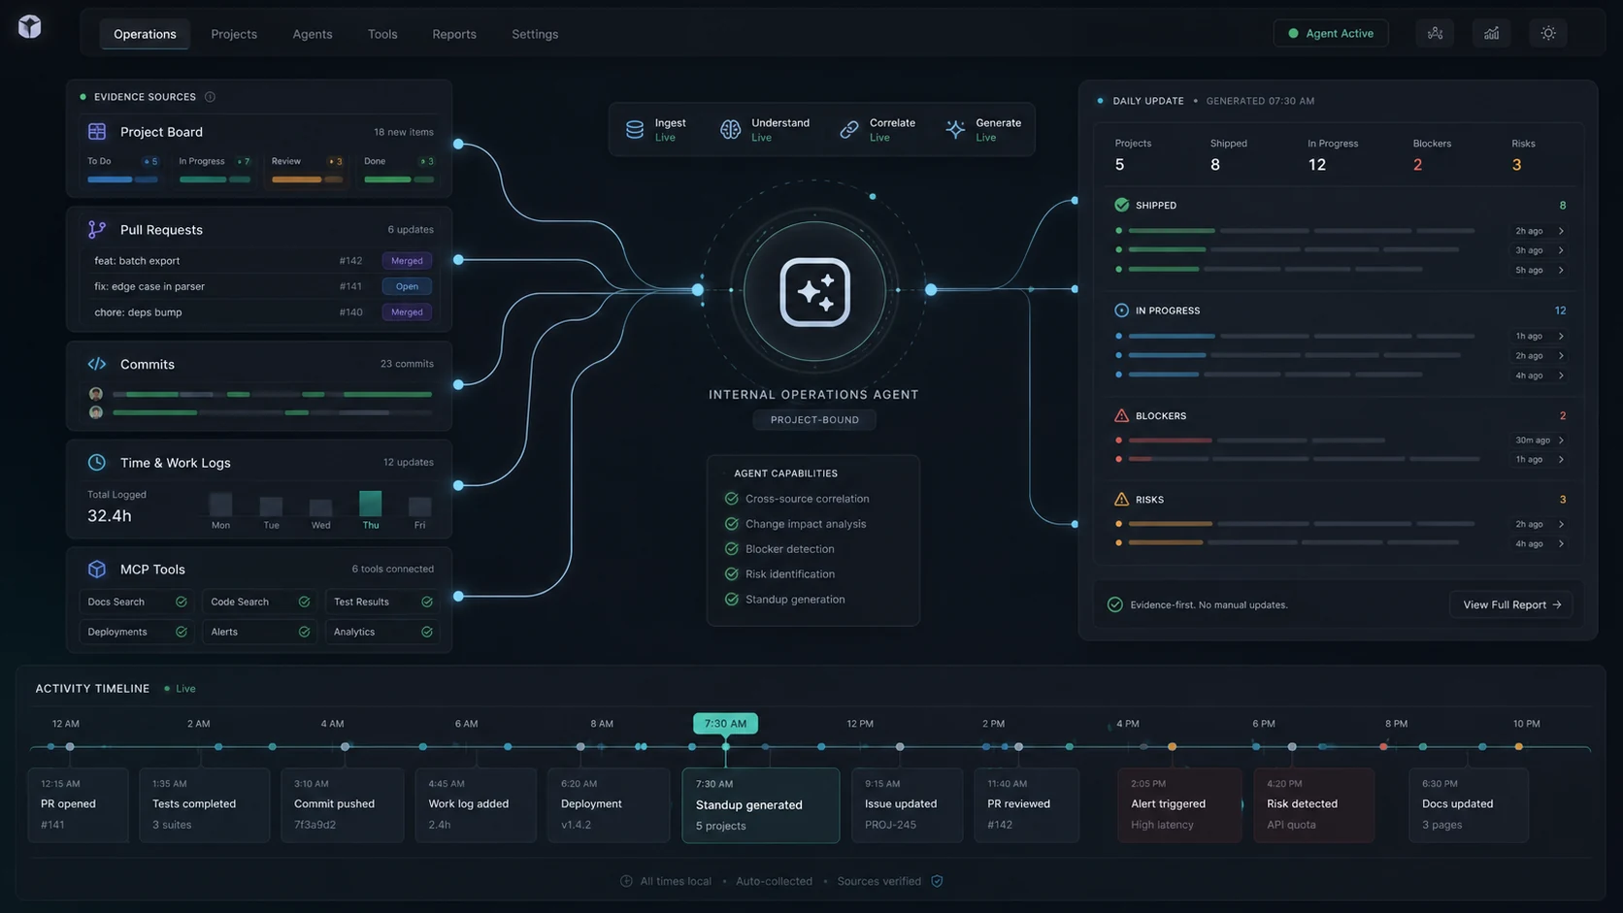
Task: Click the Evidence Sources info icon
Action: (210, 97)
